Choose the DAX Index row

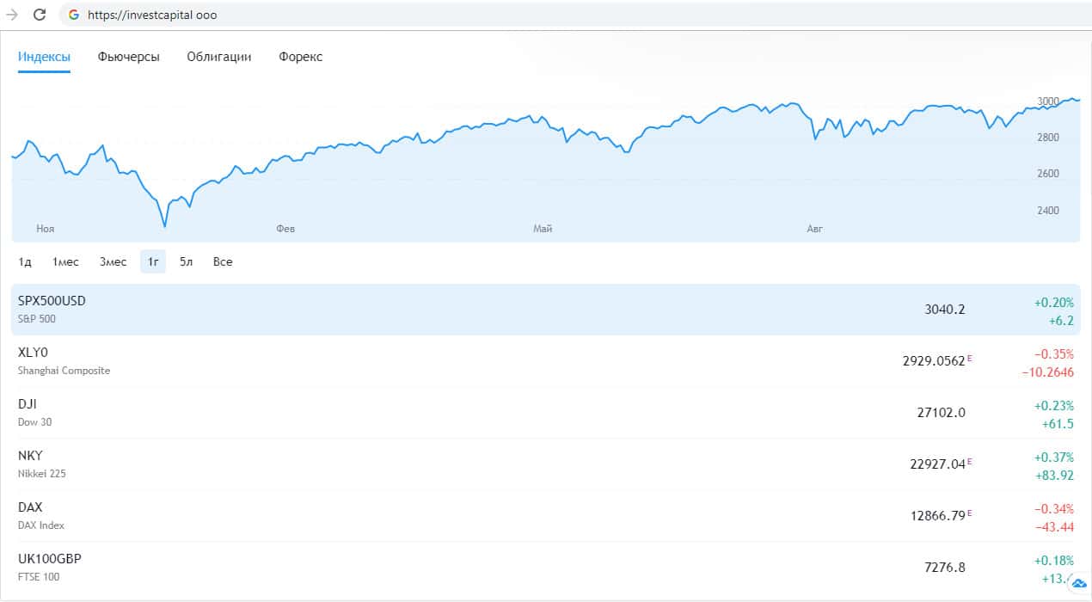(x=545, y=516)
